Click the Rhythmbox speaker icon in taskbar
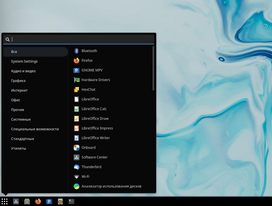The height and width of the screenshot is (206, 272). 60,201
